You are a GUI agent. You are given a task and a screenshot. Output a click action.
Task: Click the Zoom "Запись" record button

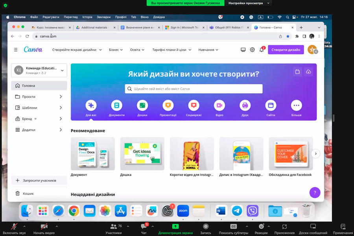click(206, 229)
